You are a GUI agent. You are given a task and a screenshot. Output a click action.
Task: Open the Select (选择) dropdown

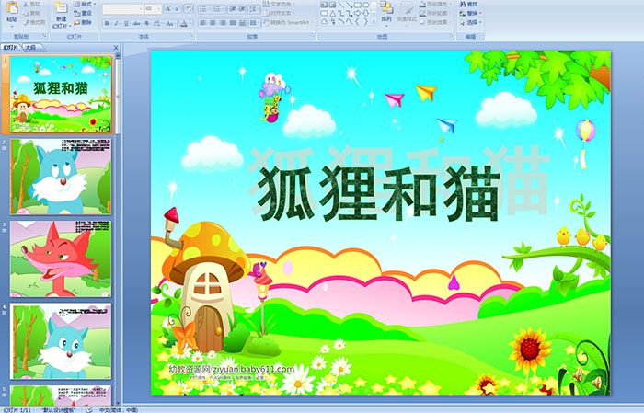(x=471, y=22)
